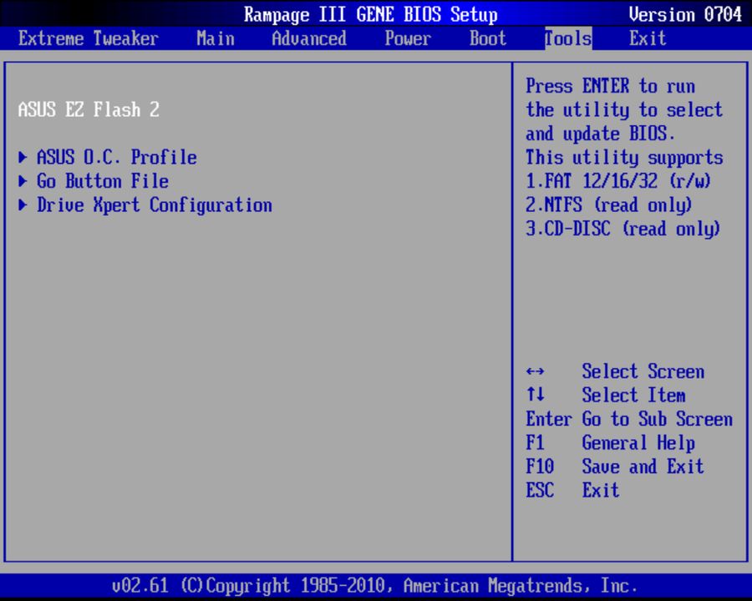Click the left-right arrows Select Screen icon
Image resolution: width=752 pixels, height=601 pixels.
pyautogui.click(x=536, y=371)
